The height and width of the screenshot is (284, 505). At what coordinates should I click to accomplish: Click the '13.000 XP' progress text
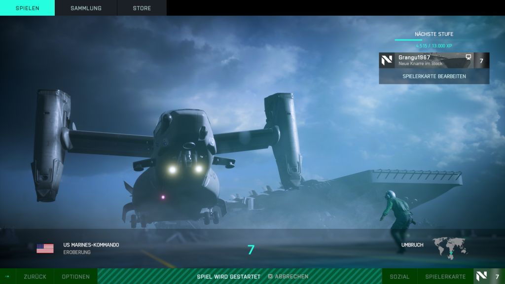(442, 46)
